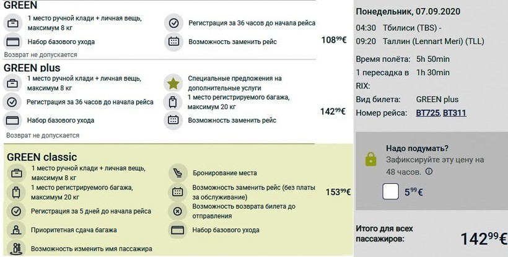Image resolution: width=508 pixels, height=257 pixels.
Task: Click the green padlock price lock icon
Action: [370, 159]
